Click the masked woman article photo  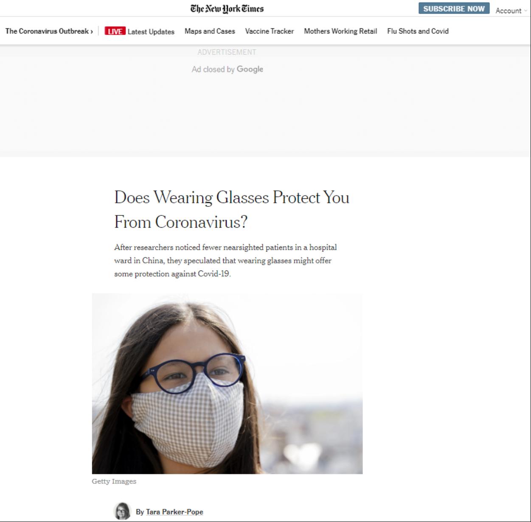tap(227, 383)
